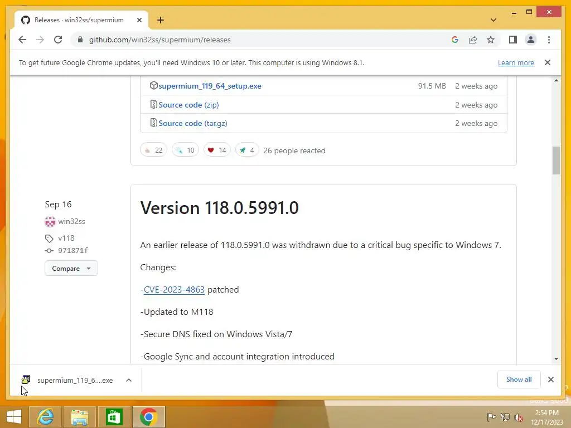Open Chrome three-dot menu
Viewport: 571px width, 428px height.
(549, 40)
